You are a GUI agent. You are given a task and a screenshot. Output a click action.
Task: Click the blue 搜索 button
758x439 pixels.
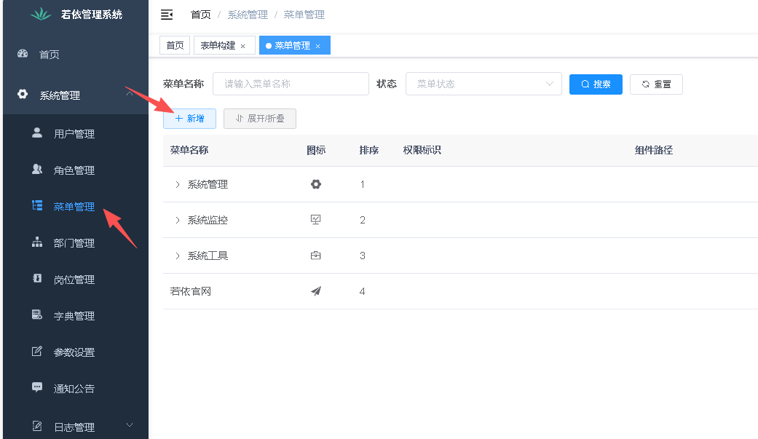(596, 84)
